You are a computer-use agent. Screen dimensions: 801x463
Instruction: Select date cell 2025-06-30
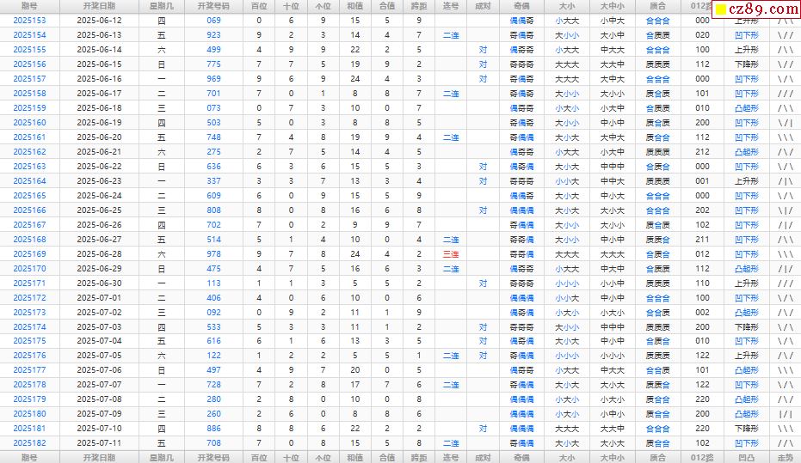(99, 283)
